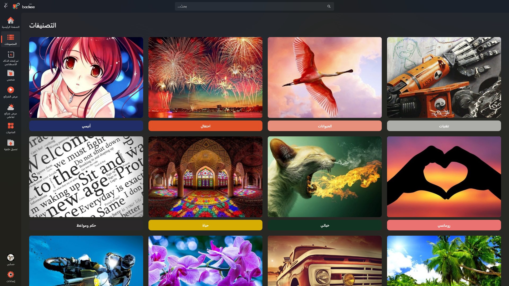
Task: Open My account (حسابي) avatar
Action: click(11, 260)
